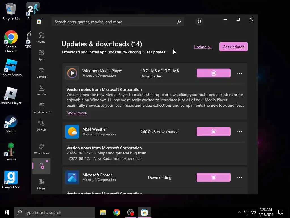
Task: Stop the Microsoft Photos download
Action: [214, 177]
